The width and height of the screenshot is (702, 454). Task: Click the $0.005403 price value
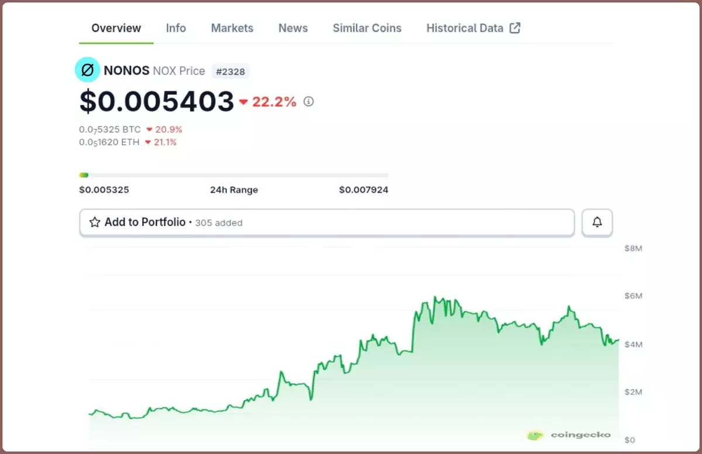point(157,101)
